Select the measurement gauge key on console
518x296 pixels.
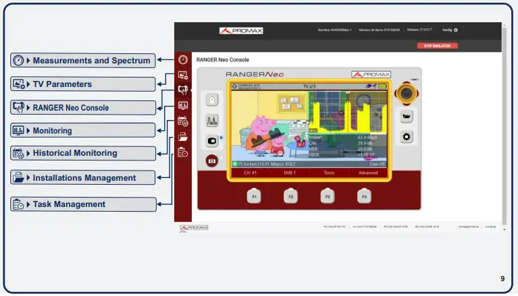click(x=212, y=100)
